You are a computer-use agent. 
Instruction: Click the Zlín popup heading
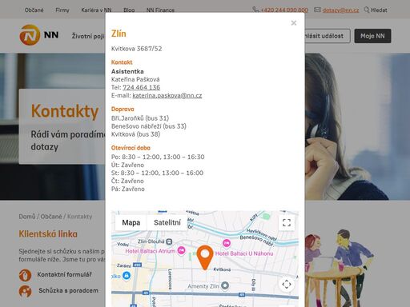(119, 34)
